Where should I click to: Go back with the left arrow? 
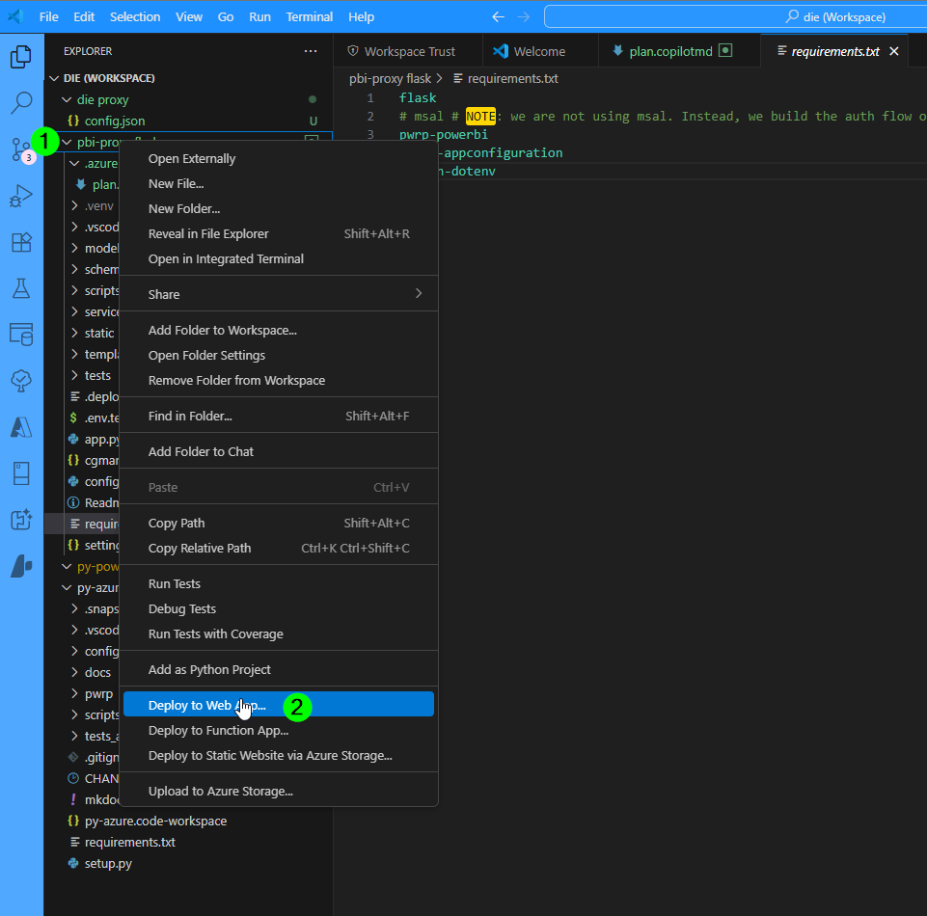(499, 17)
